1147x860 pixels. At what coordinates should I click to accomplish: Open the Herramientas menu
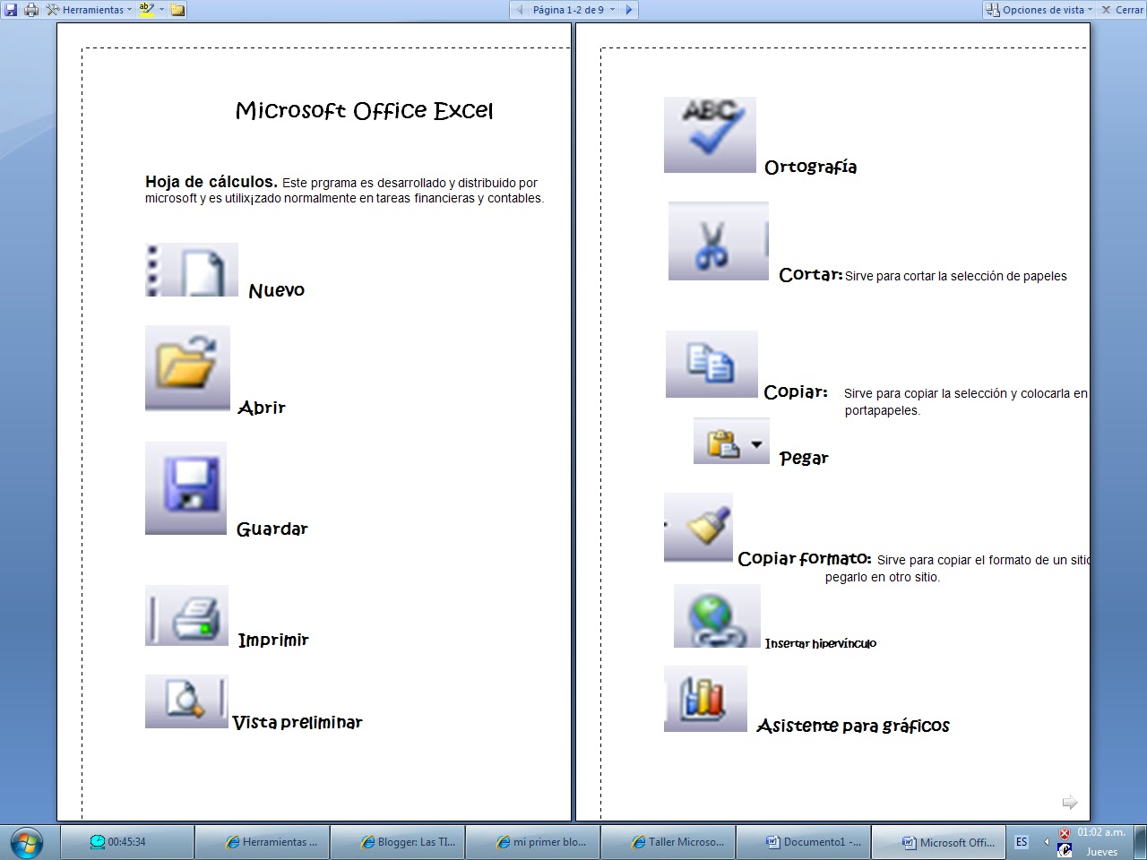(89, 10)
